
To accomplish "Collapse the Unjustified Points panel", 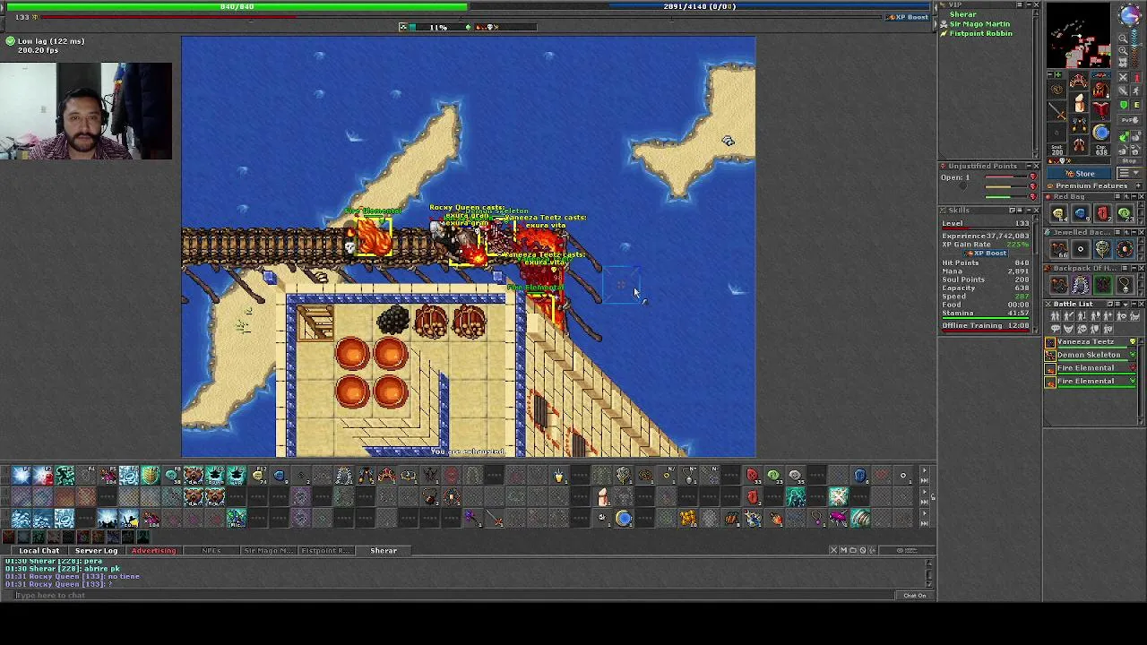I will 1028,166.
